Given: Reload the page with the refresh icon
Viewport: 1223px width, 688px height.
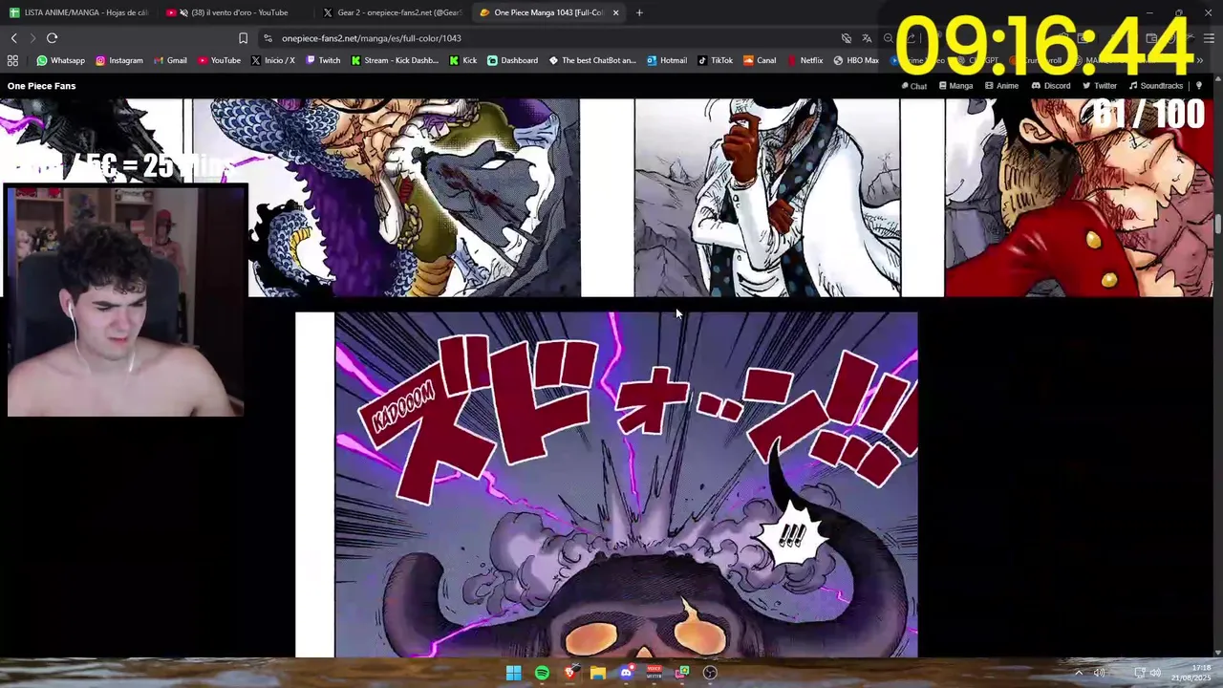Looking at the screenshot, I should point(52,38).
